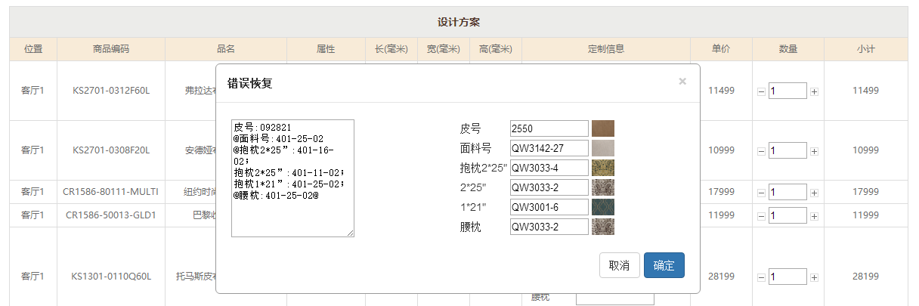Click the light gray fabric swatch beside 面料号

pos(603,148)
